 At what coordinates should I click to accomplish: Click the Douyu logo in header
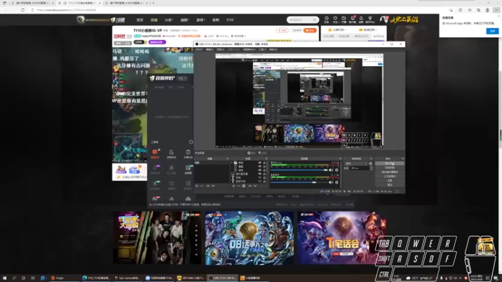[118, 20]
